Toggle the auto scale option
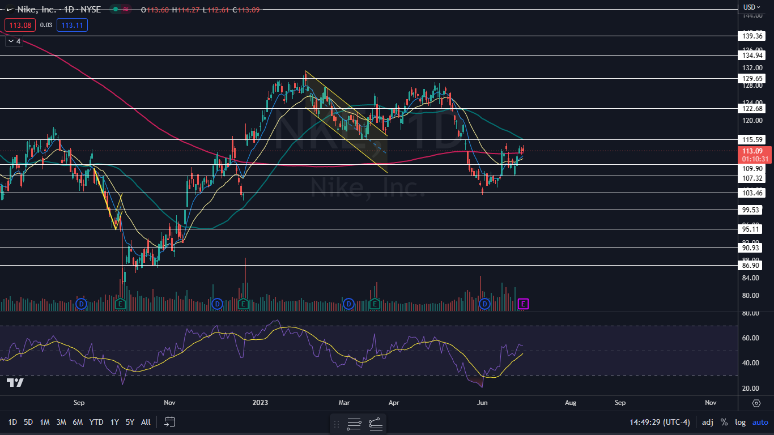 coord(760,422)
